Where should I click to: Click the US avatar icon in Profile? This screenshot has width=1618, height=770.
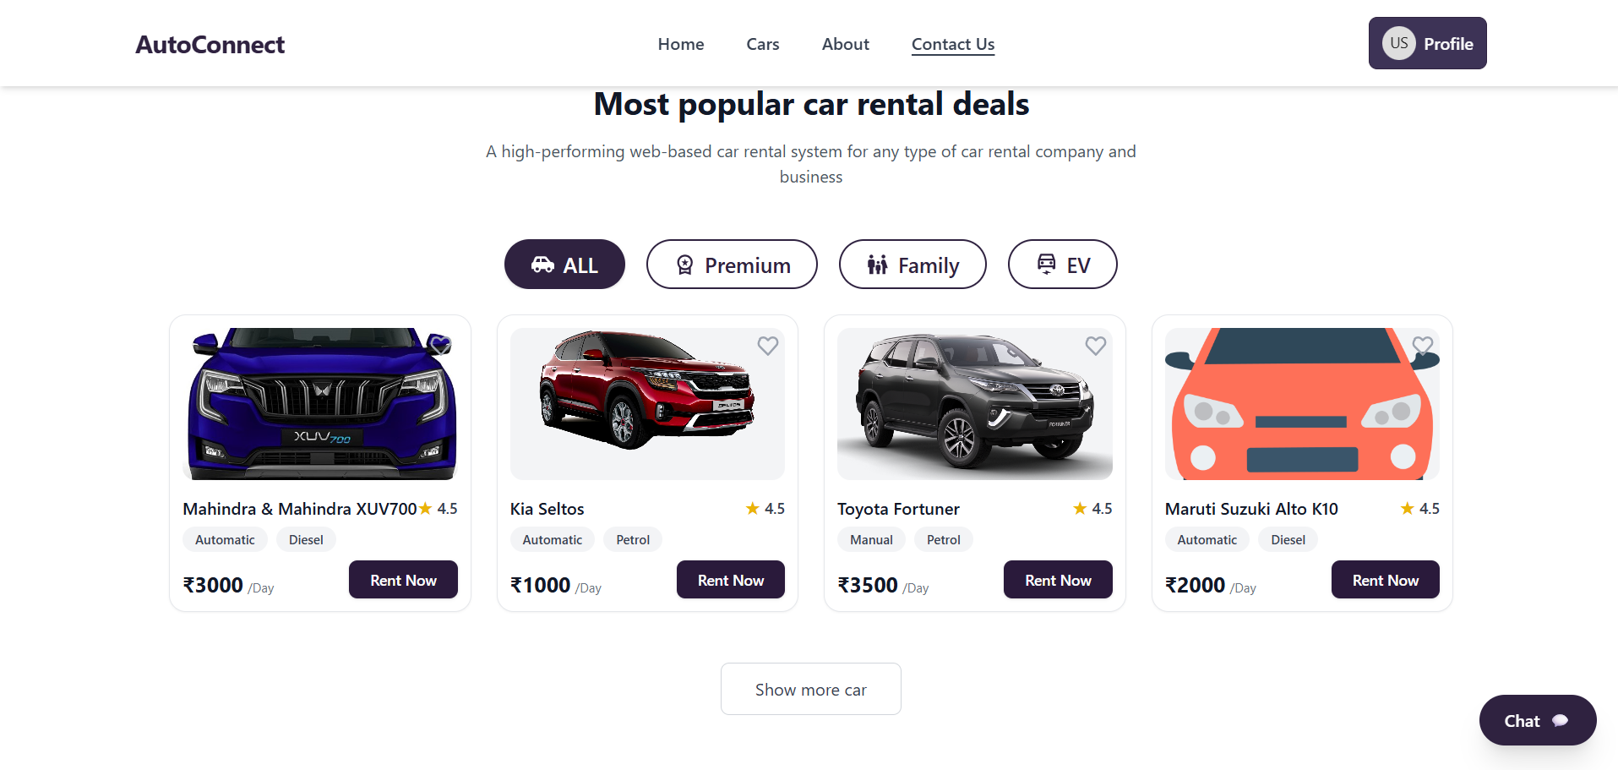[x=1398, y=43]
